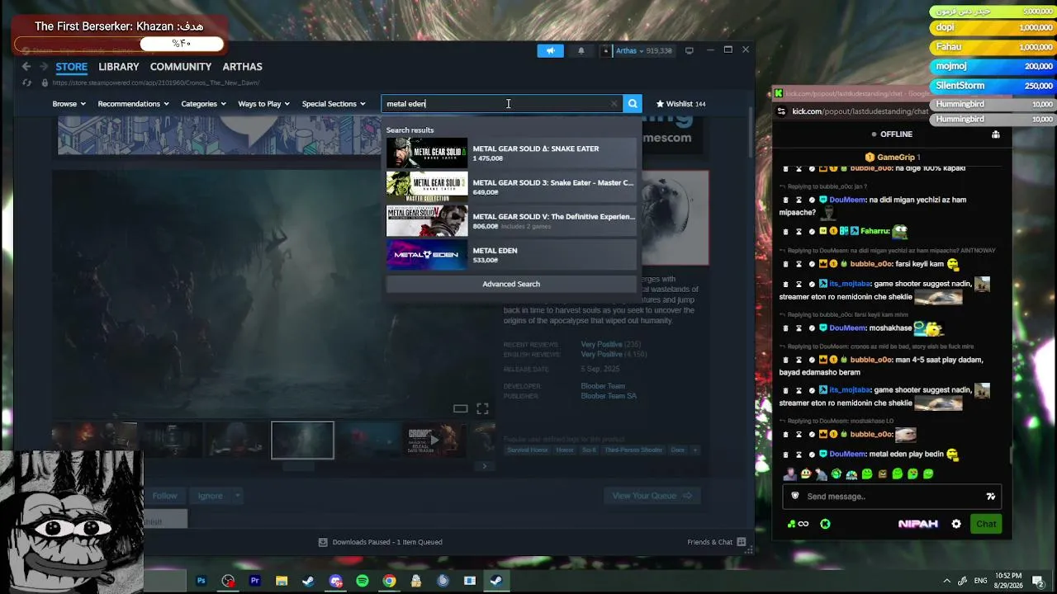
Task: Show hidden system tray icons
Action: [x=947, y=581]
